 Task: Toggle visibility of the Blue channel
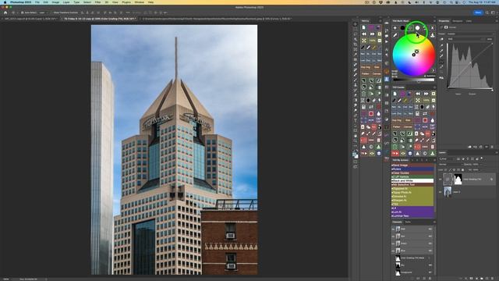pyautogui.click(x=393, y=251)
